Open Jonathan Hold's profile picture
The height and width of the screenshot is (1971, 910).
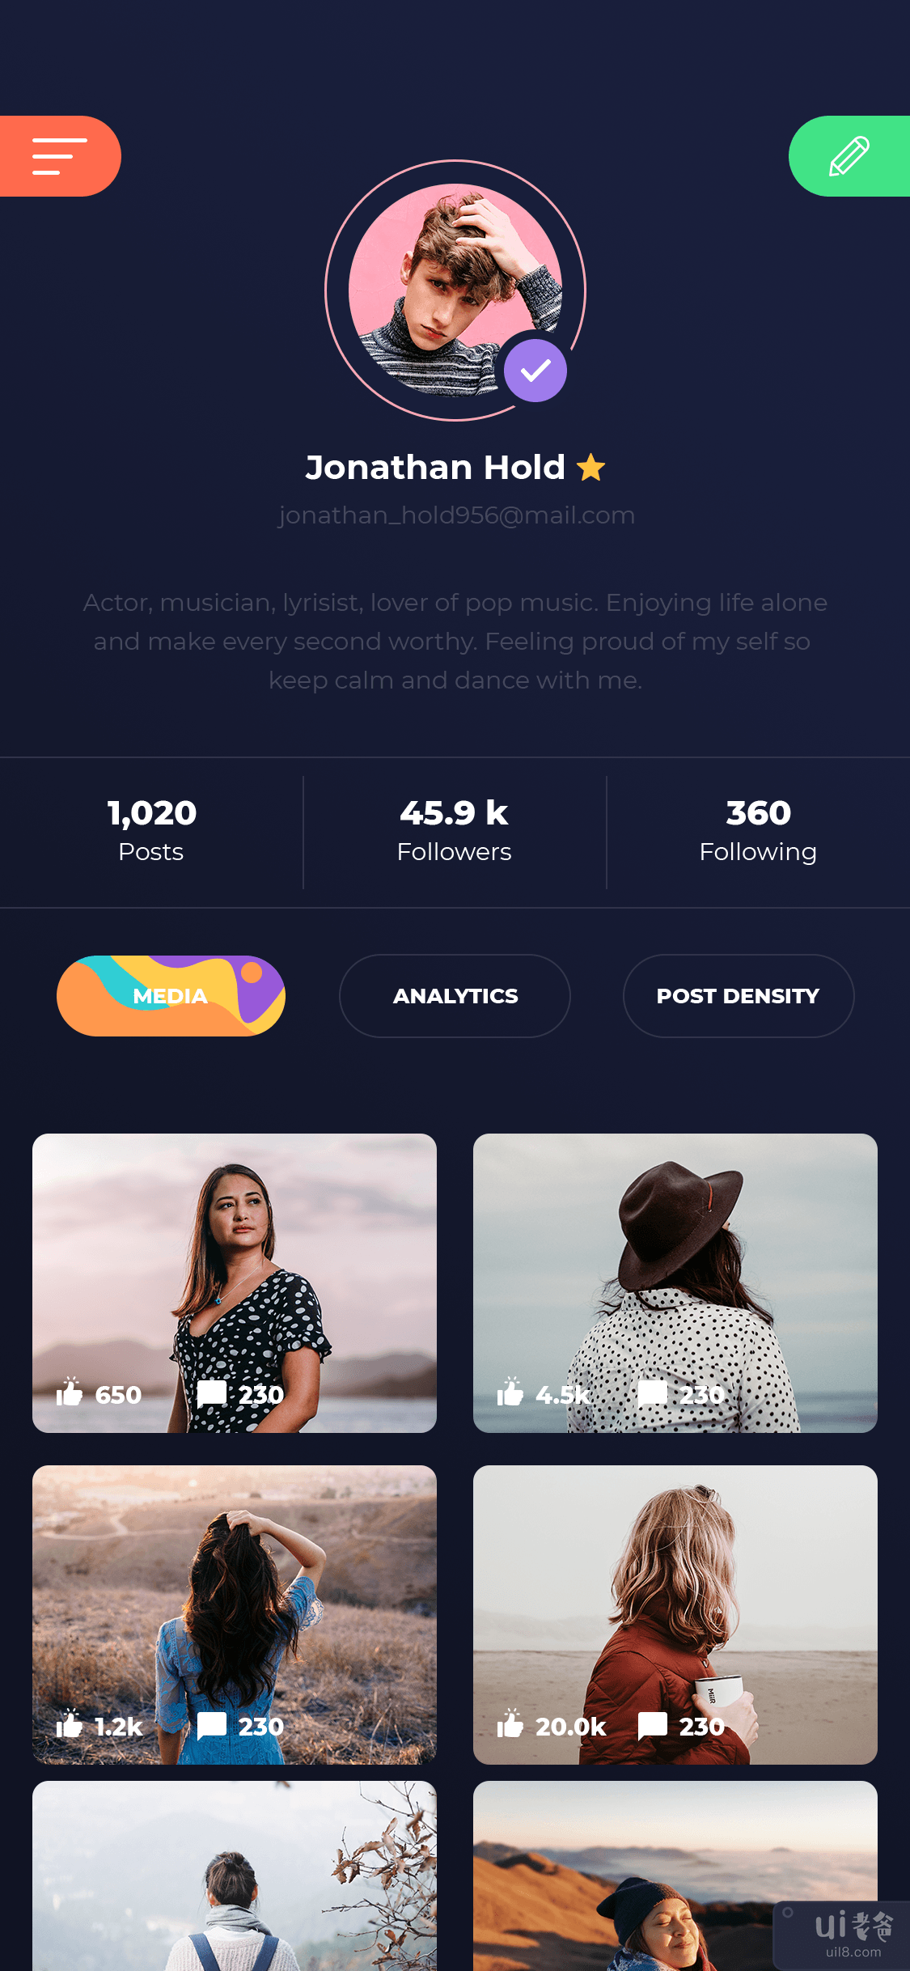pos(455,290)
